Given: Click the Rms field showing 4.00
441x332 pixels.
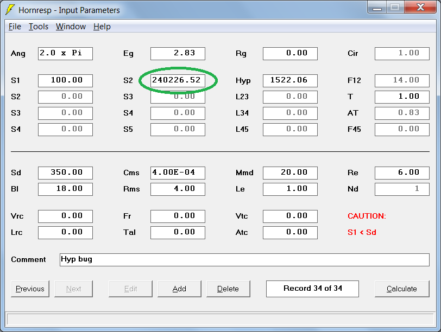Looking at the screenshot, I should point(178,189).
